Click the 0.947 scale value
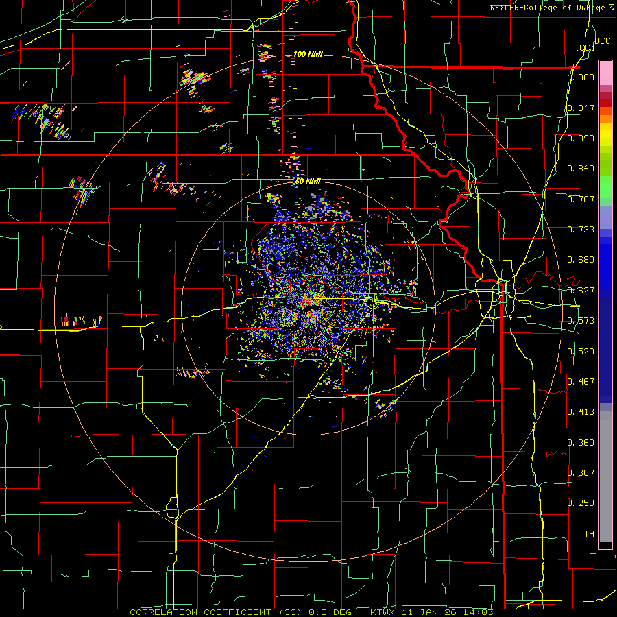The width and height of the screenshot is (617, 617). click(581, 108)
